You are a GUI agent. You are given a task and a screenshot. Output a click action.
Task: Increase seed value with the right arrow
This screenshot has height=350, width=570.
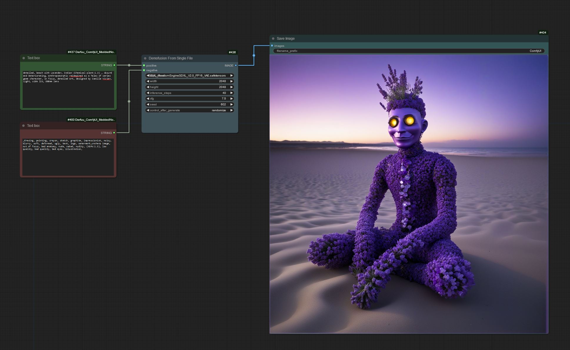[x=232, y=104]
